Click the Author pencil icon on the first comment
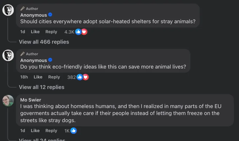The image size is (239, 141). [22, 9]
